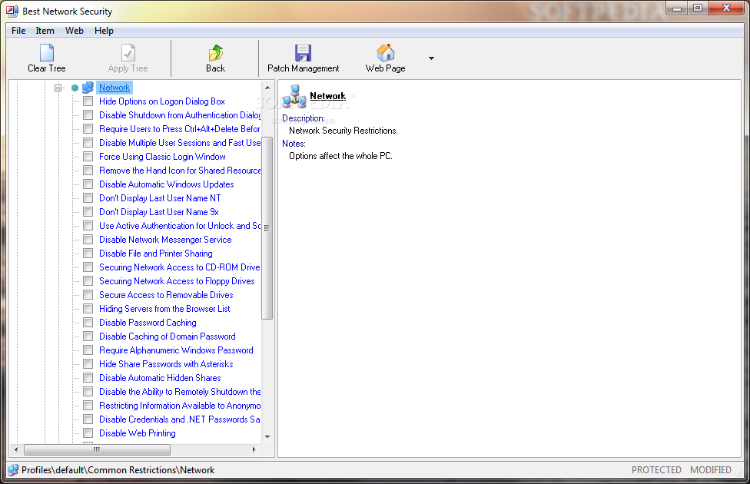Click the Network heading in description pane
This screenshot has height=484, width=750.
327,96
